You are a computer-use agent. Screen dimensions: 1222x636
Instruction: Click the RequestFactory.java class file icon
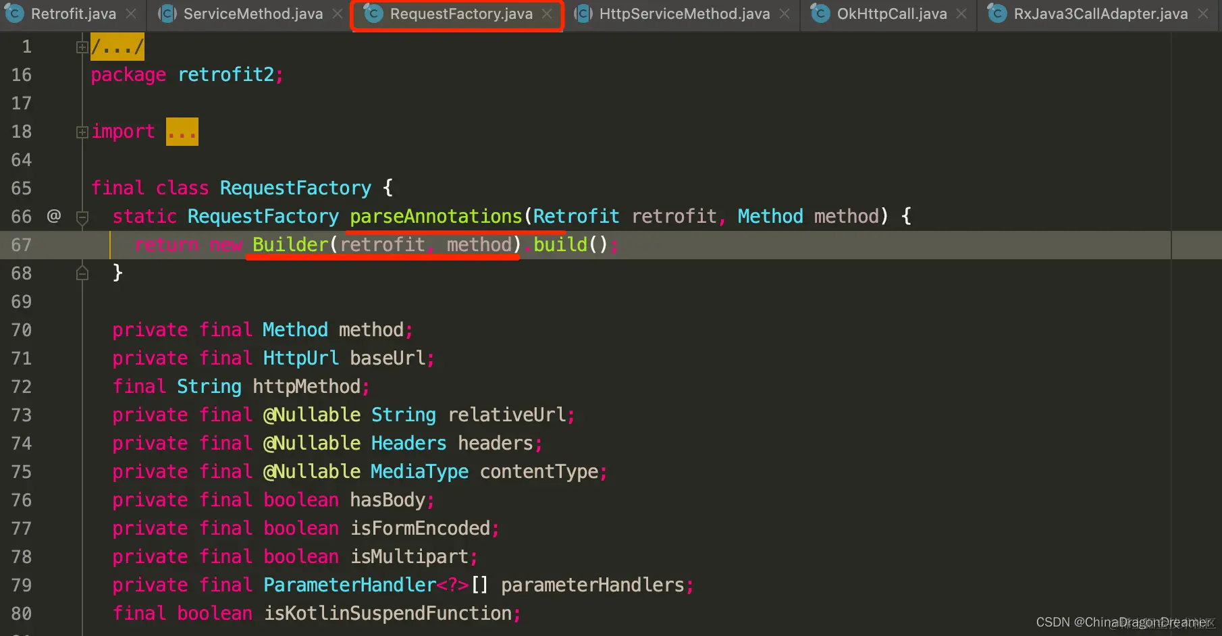pos(373,14)
